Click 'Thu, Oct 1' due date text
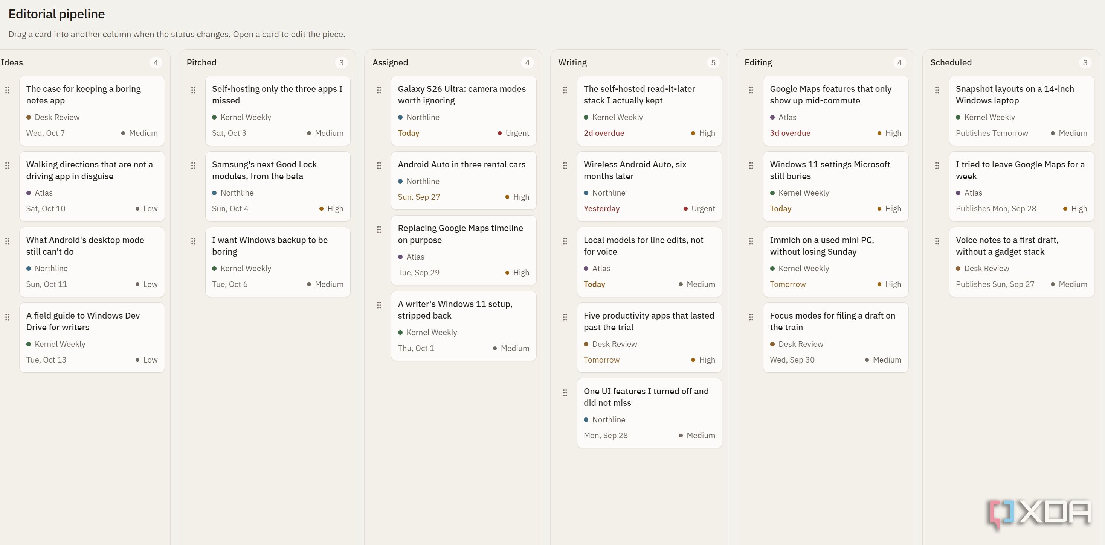This screenshot has width=1105, height=545. [416, 348]
